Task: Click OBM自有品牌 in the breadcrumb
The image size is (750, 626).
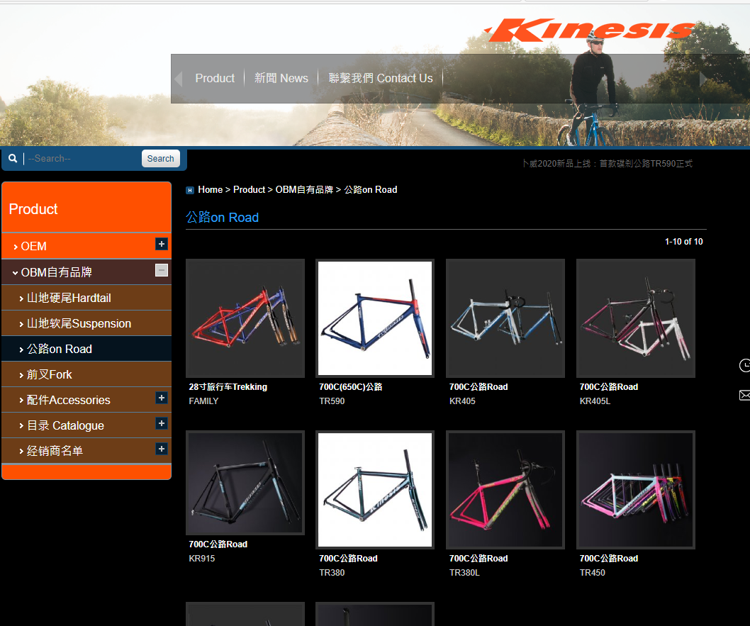Action: tap(304, 190)
